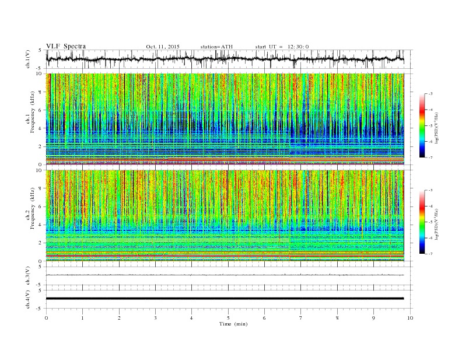Click the 'ch.1(V)' waveform axis label
This screenshot has width=462, height=357.
coord(28,59)
